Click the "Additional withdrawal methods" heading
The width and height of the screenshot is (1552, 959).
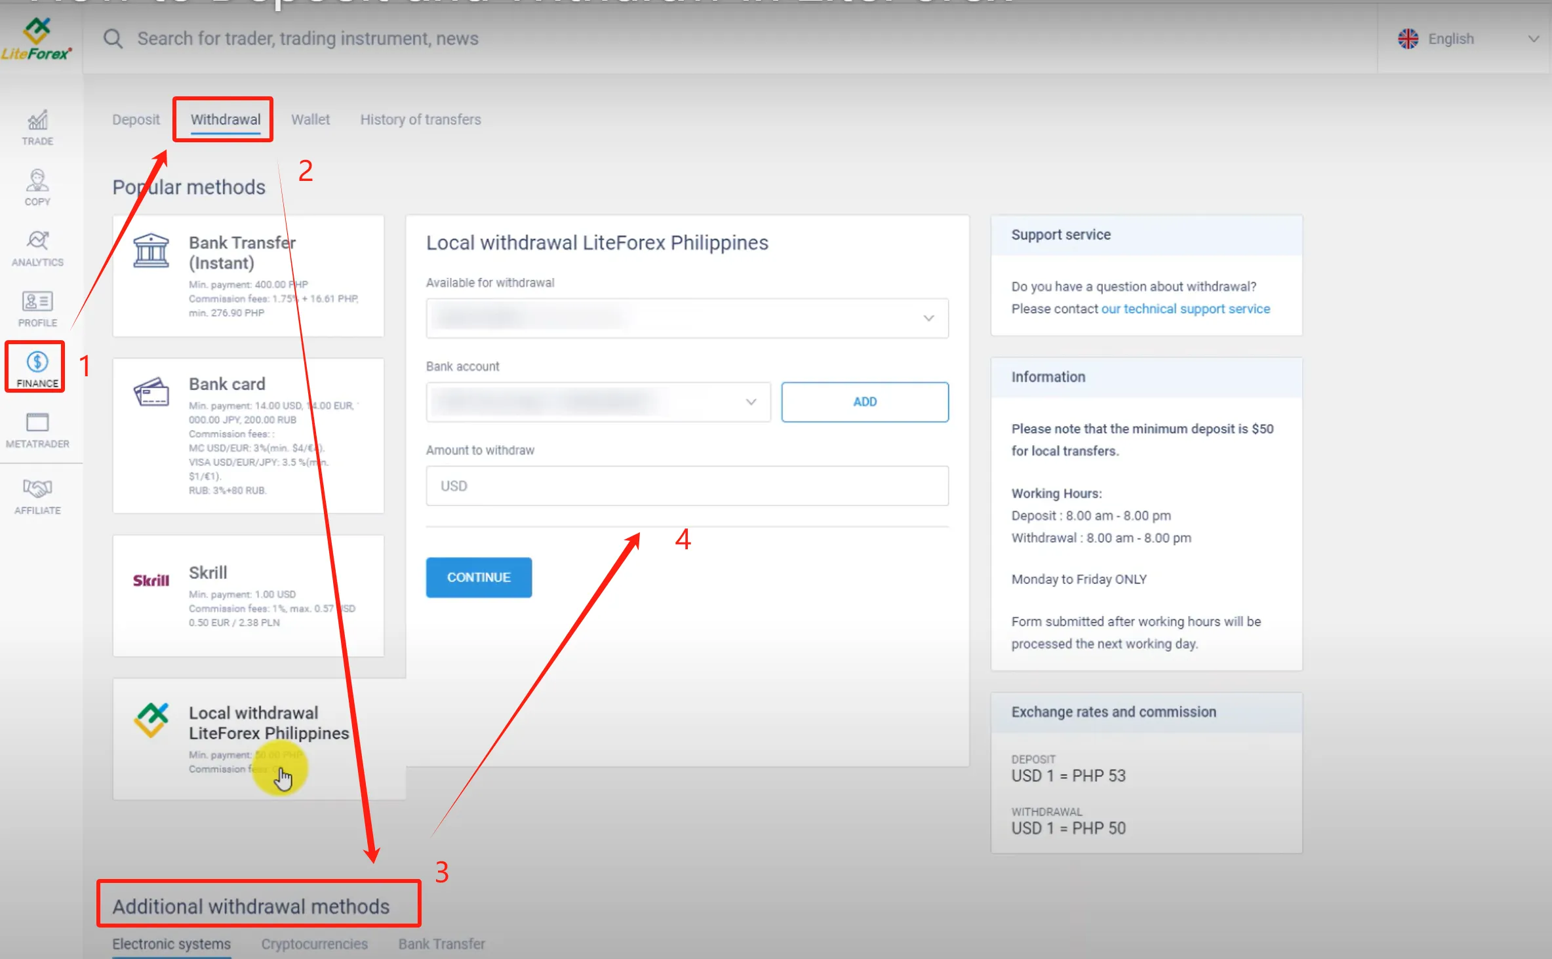point(251,907)
